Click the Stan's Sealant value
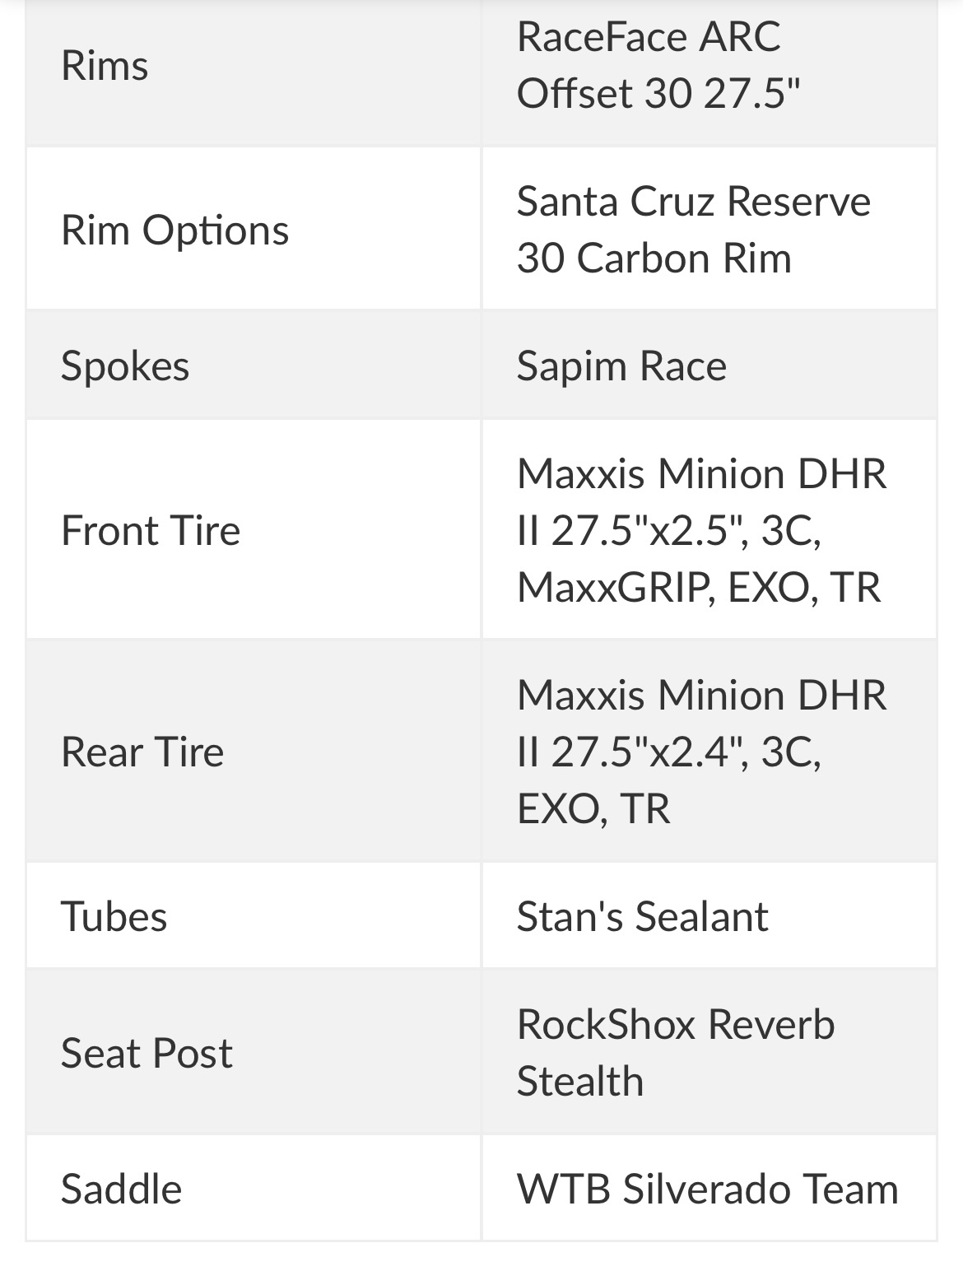Image resolution: width=963 pixels, height=1271 pixels. click(642, 916)
